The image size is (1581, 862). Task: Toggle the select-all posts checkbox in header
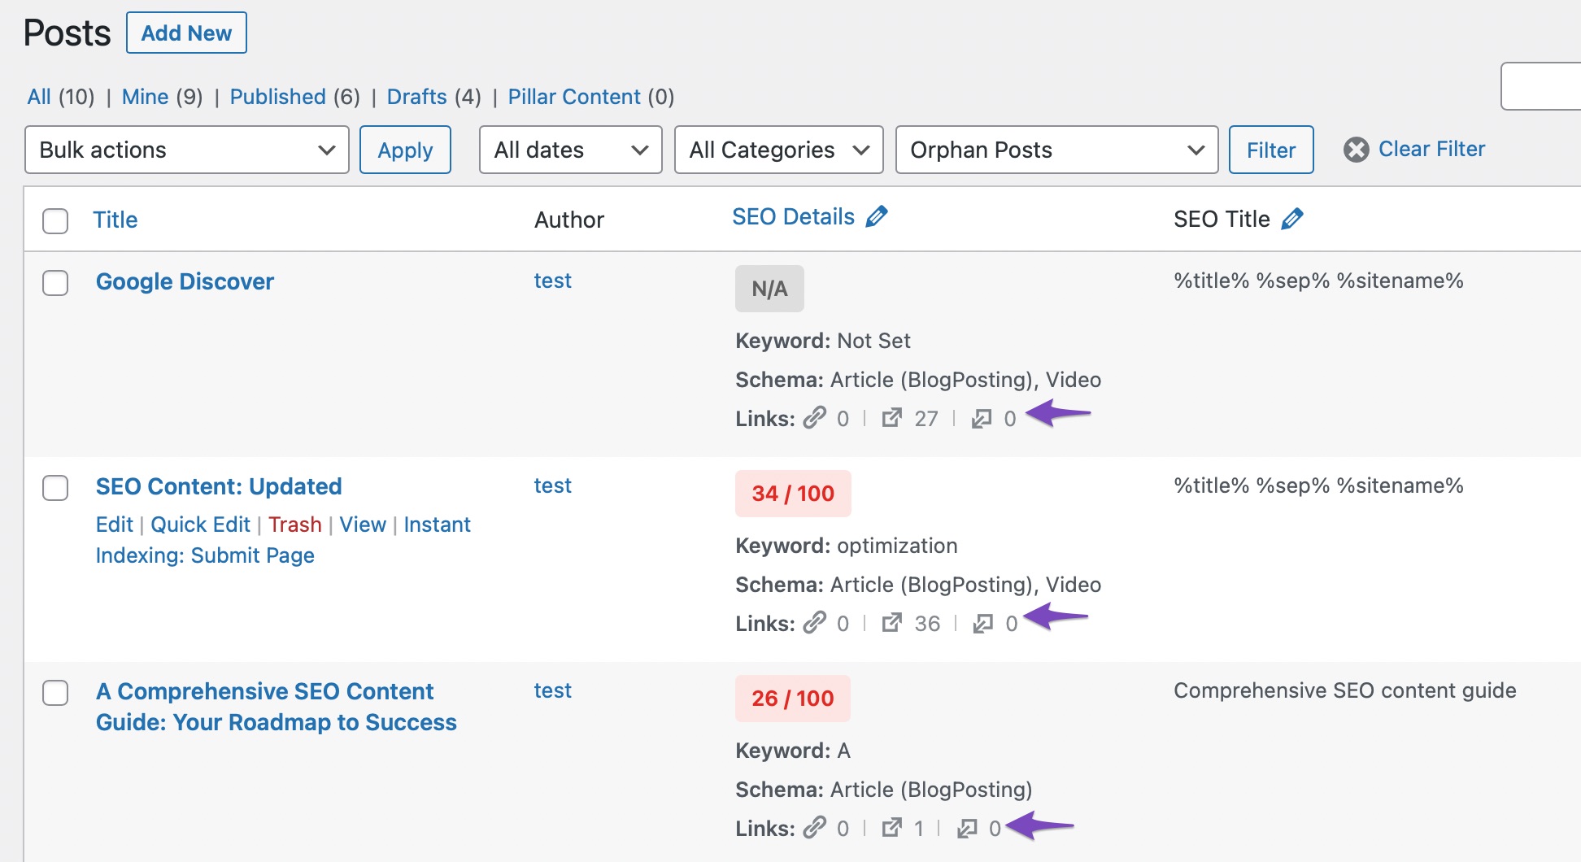coord(55,220)
